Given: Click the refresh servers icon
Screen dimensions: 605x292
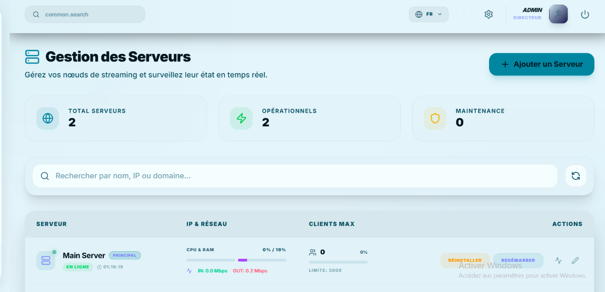Looking at the screenshot, I should (576, 176).
